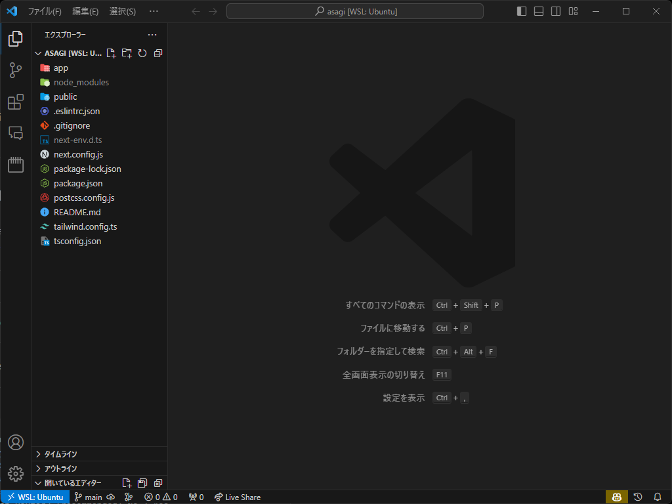The width and height of the screenshot is (672, 504).
Task: Open the 編集(E) menu
Action: (85, 12)
